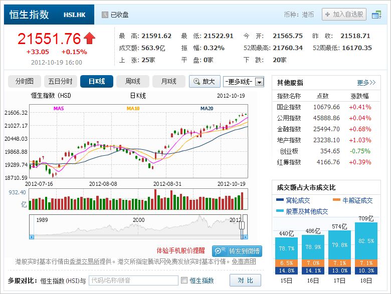Click 地产指数 index row

326,140
